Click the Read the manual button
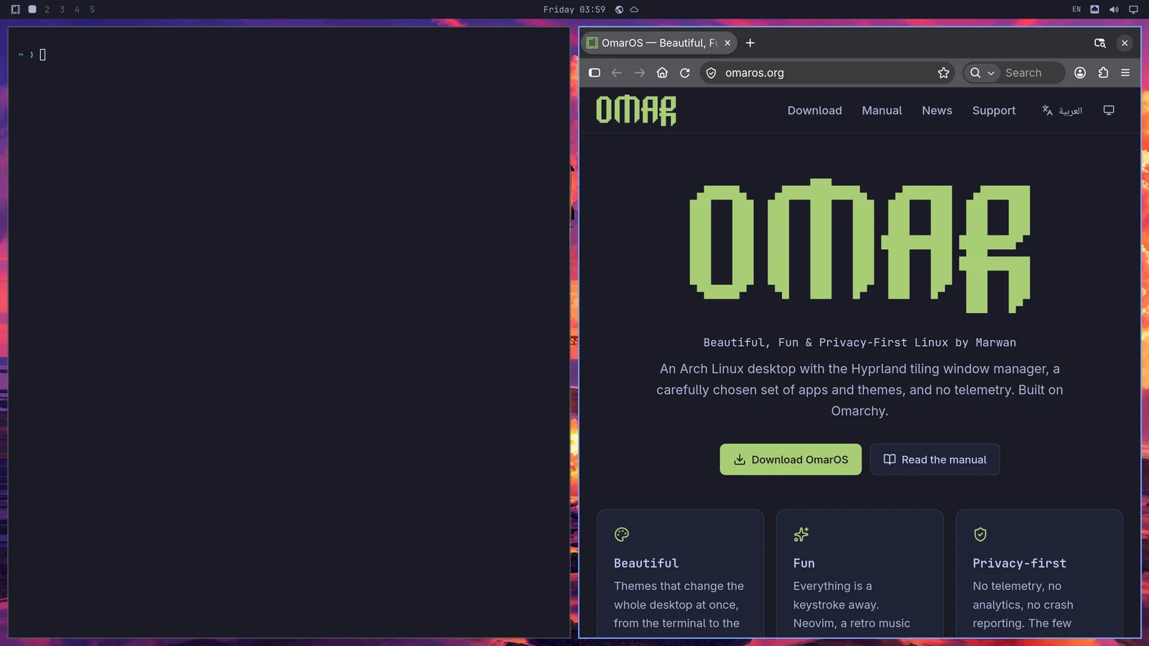Screen dimensions: 1149x646 (x=935, y=459)
